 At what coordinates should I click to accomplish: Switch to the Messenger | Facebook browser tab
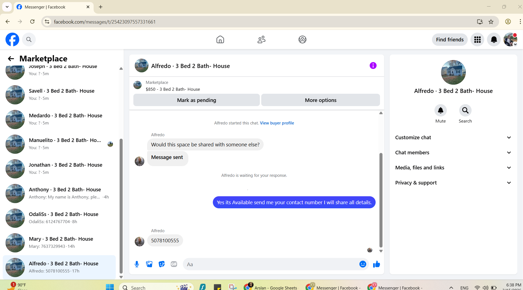pyautogui.click(x=53, y=7)
